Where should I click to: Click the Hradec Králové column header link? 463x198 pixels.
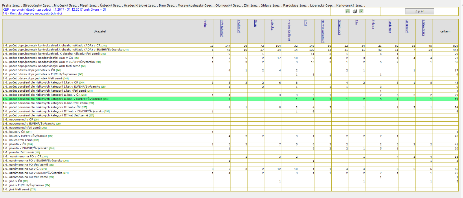tap(289, 30)
